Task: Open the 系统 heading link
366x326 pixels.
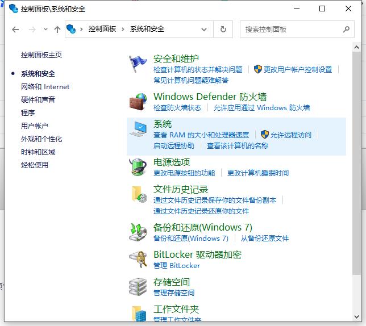Action: coord(163,124)
